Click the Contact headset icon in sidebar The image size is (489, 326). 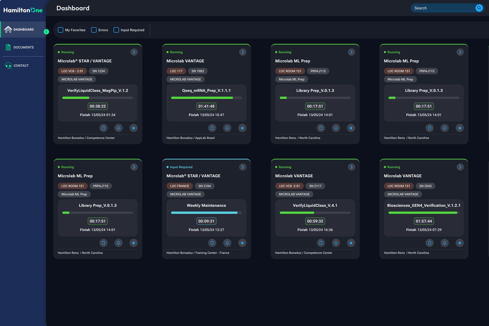pyautogui.click(x=8, y=66)
